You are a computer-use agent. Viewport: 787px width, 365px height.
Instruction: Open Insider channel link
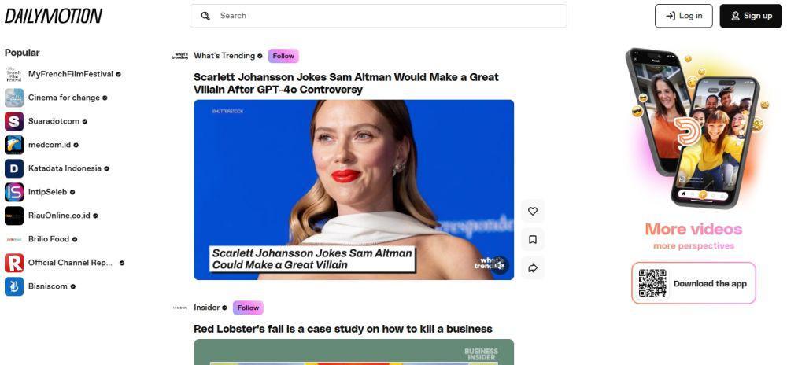(207, 308)
